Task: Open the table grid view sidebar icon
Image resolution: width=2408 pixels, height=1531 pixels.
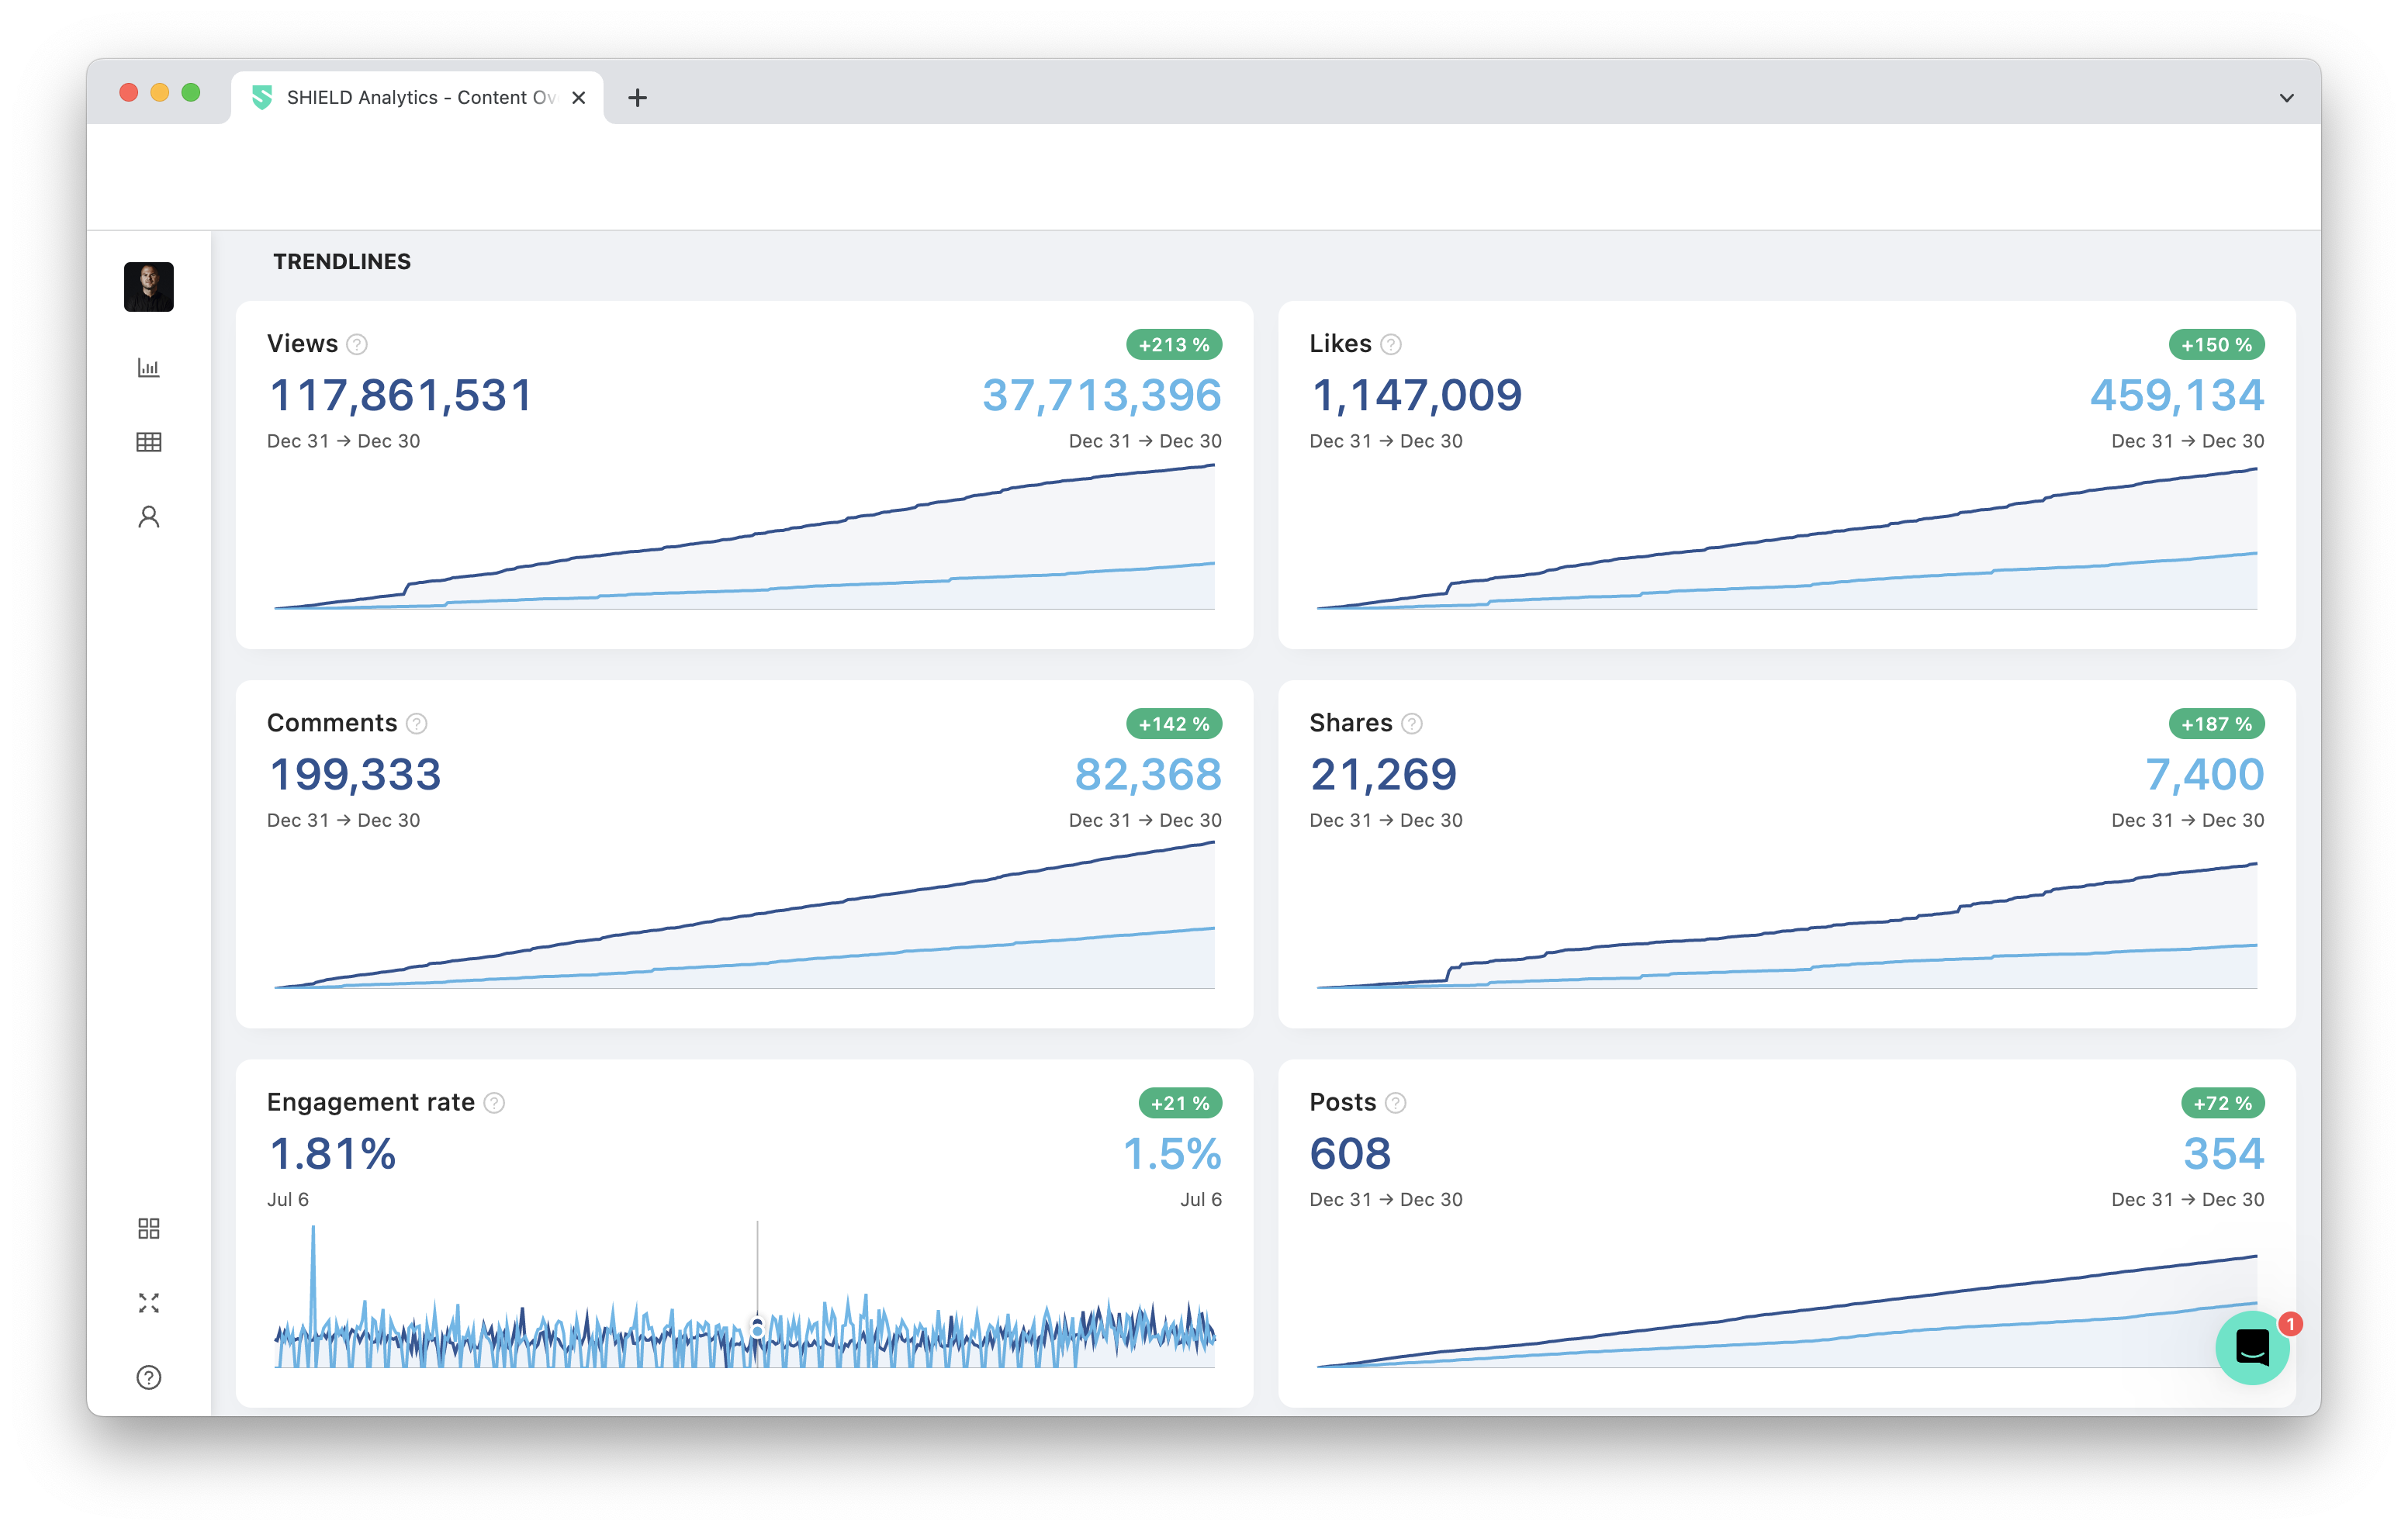Action: [x=148, y=442]
